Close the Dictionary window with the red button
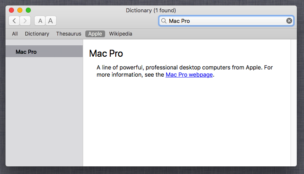 [x=11, y=10]
